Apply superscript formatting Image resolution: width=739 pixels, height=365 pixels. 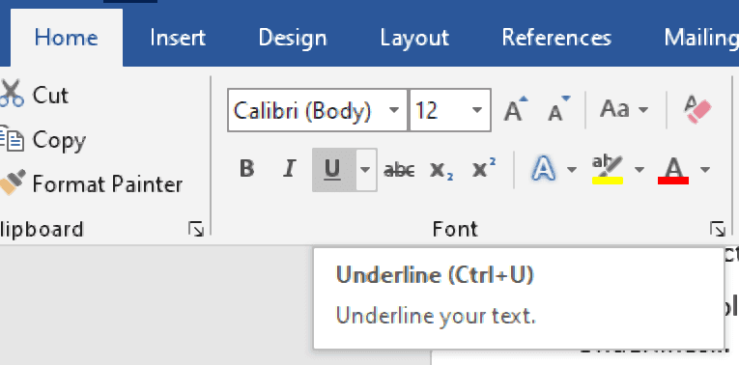(484, 169)
